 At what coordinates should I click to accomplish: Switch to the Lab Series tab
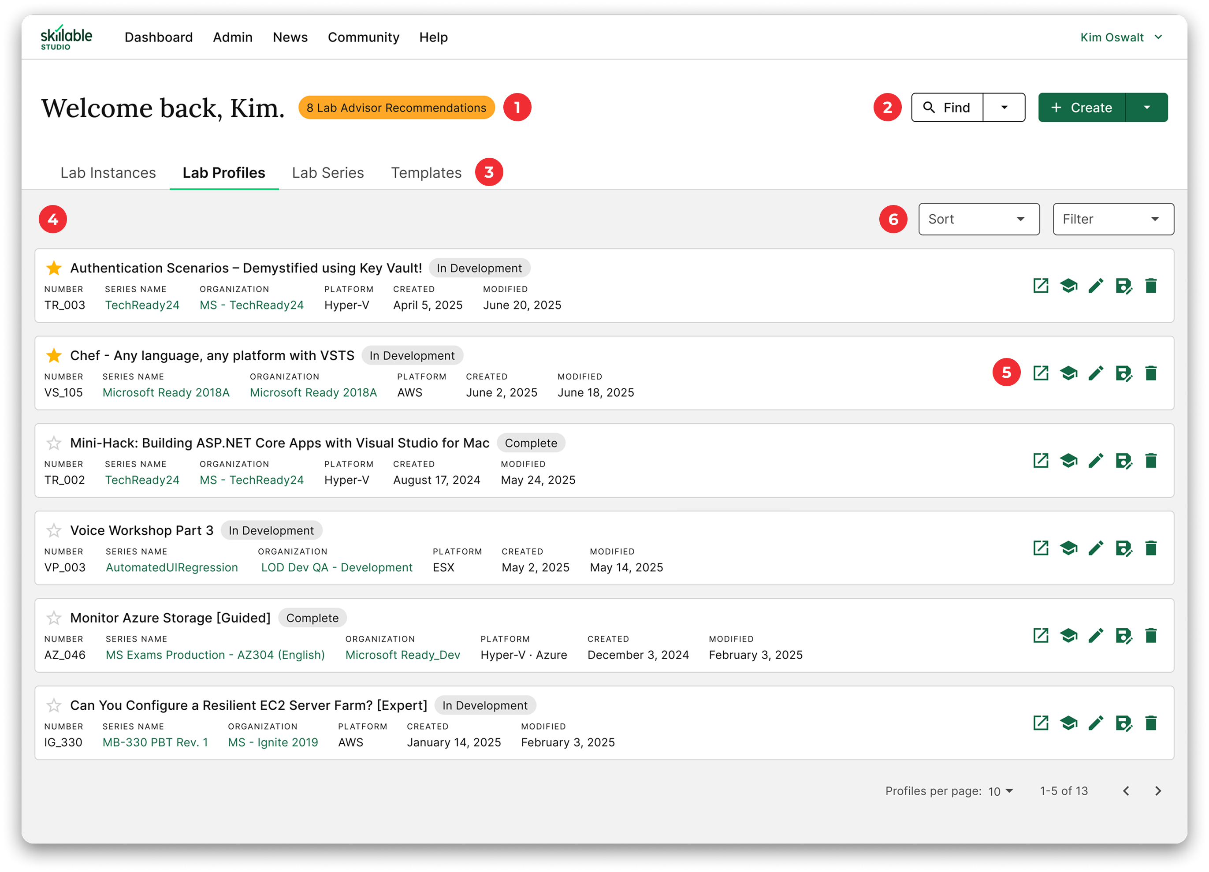[328, 173]
